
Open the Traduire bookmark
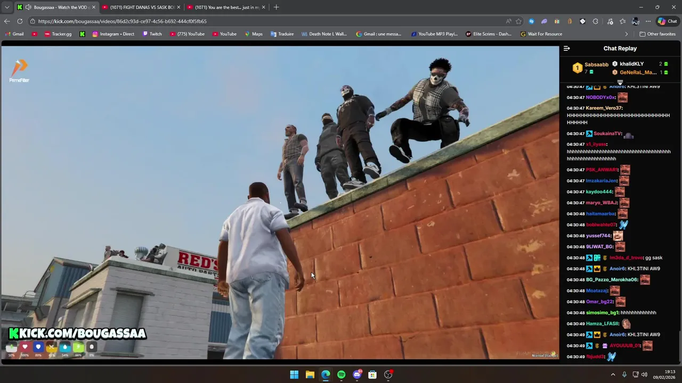tap(282, 34)
